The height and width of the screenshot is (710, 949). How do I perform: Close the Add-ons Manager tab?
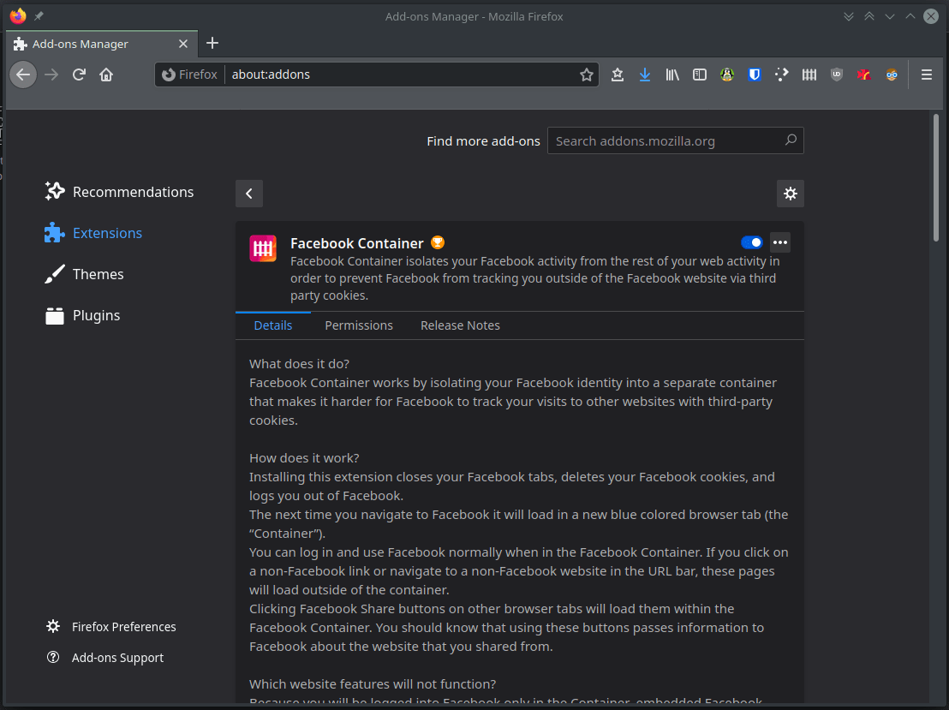click(x=183, y=44)
